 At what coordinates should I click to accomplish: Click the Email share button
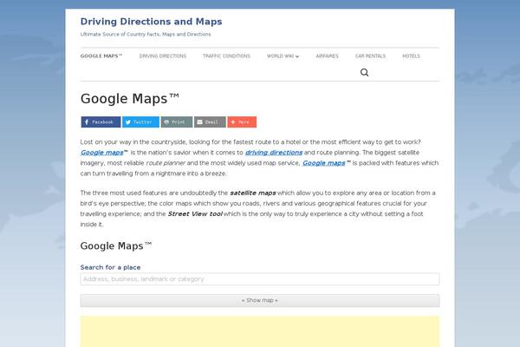point(210,121)
